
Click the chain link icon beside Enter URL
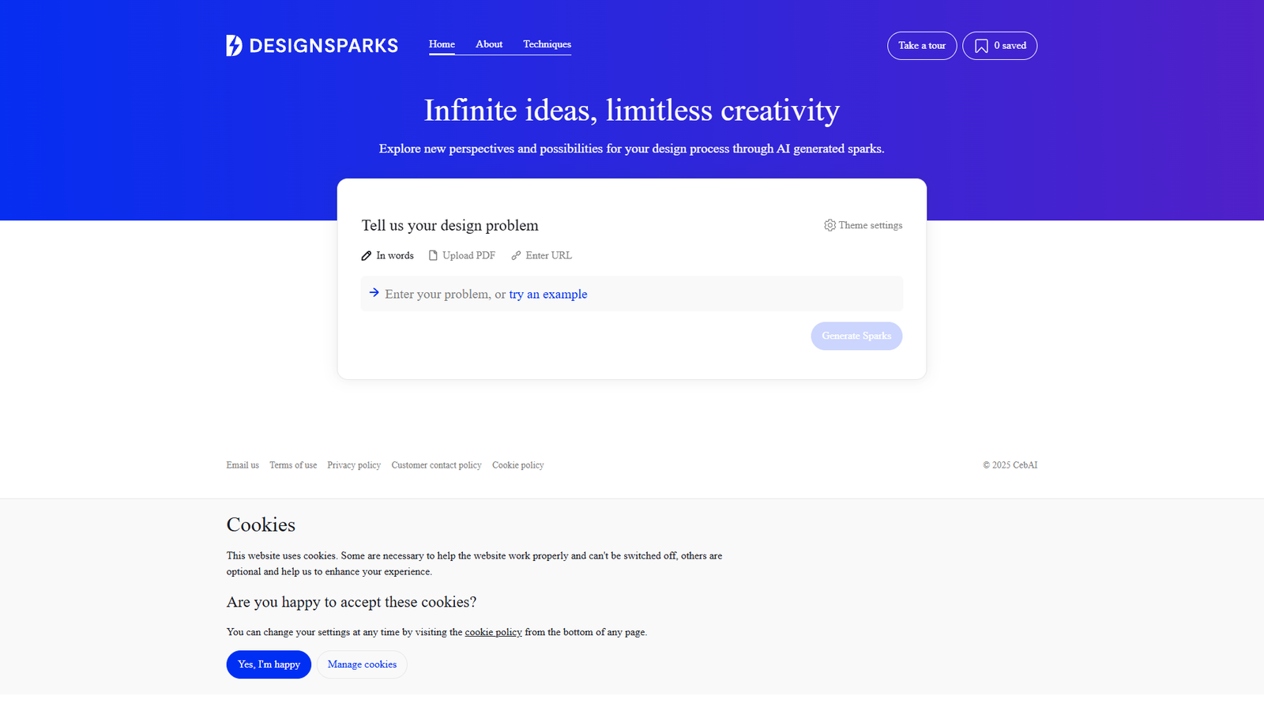tap(515, 255)
